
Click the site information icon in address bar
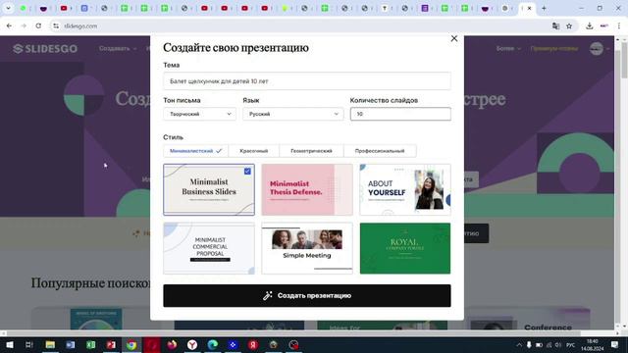56,26
